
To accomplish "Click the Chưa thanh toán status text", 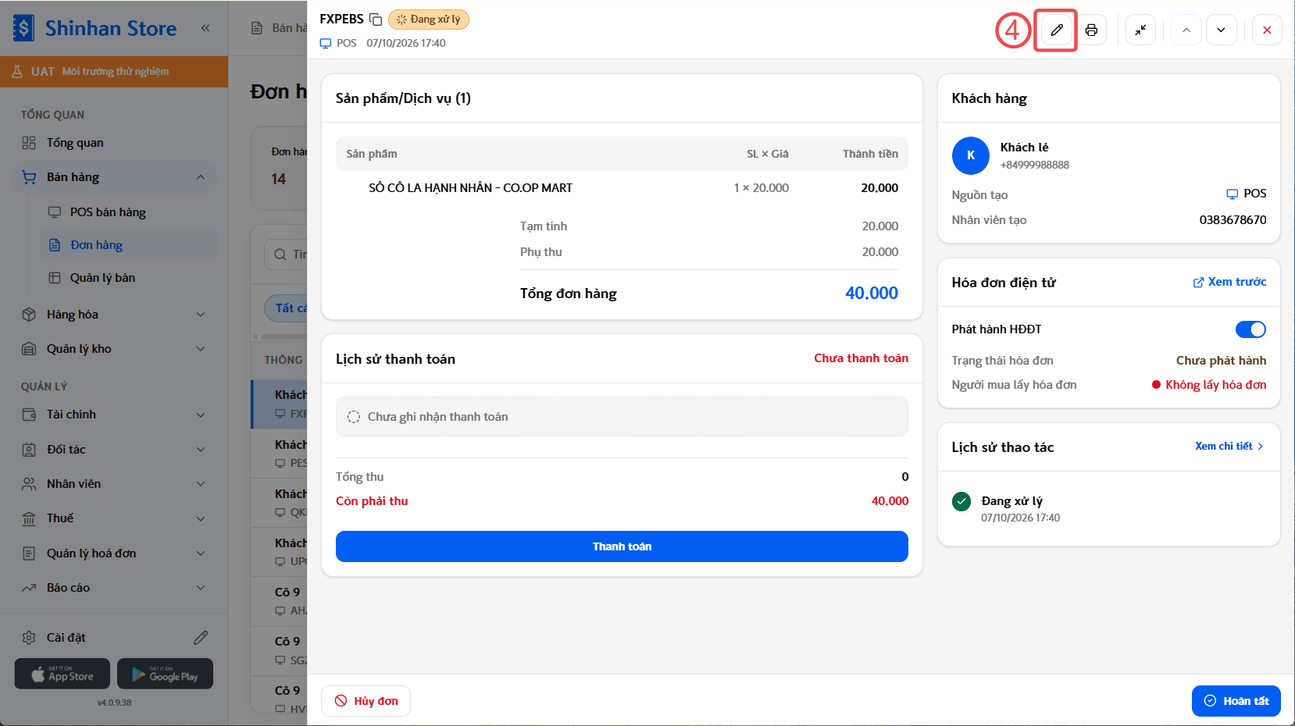I will (x=861, y=358).
